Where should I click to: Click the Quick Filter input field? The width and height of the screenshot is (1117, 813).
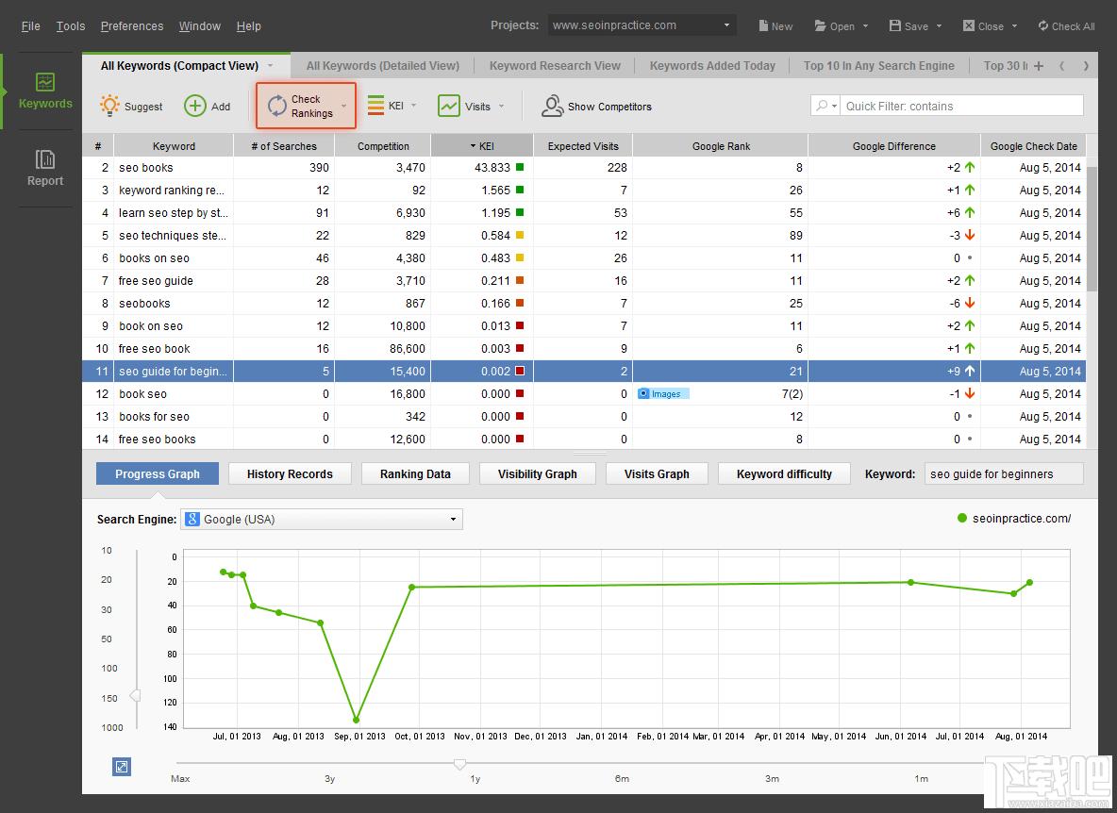point(962,106)
